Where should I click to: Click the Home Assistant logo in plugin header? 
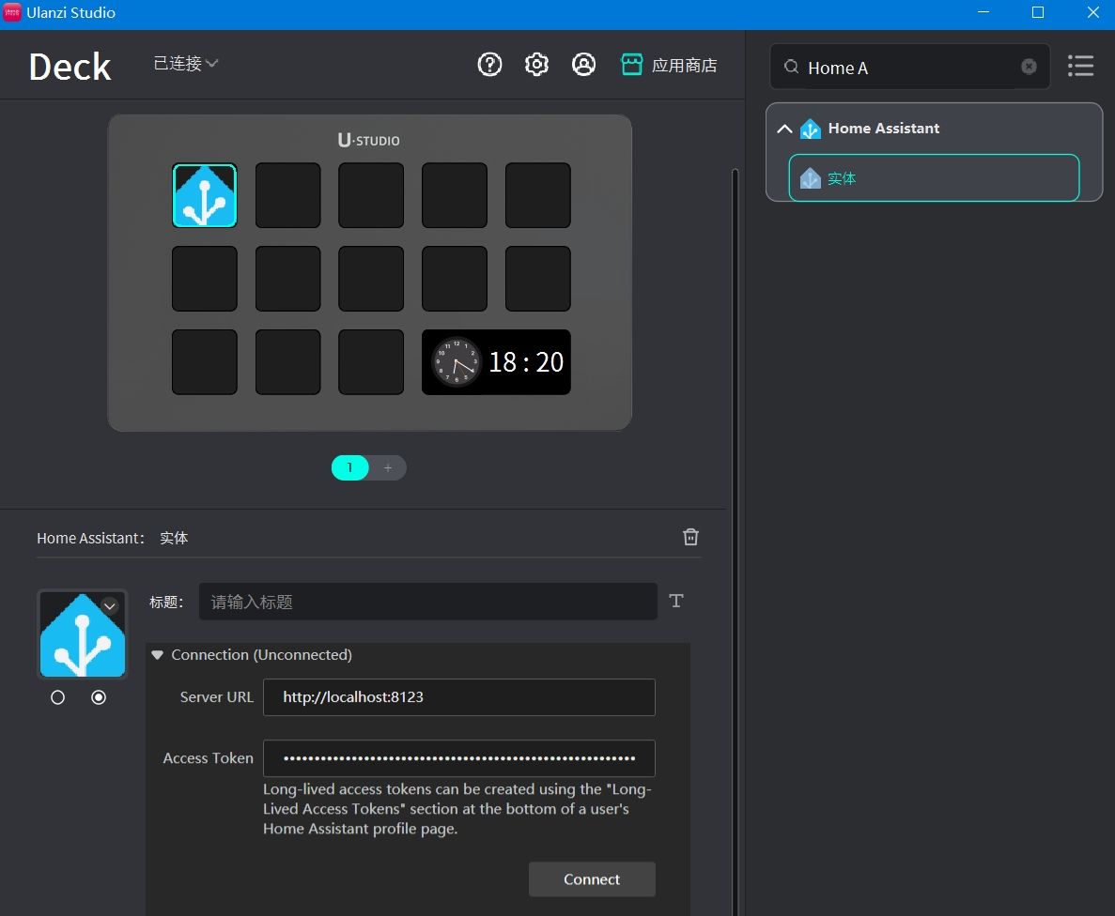point(810,129)
